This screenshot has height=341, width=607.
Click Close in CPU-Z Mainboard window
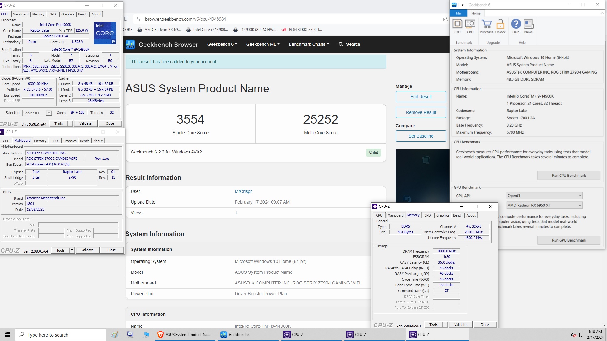tap(112, 250)
